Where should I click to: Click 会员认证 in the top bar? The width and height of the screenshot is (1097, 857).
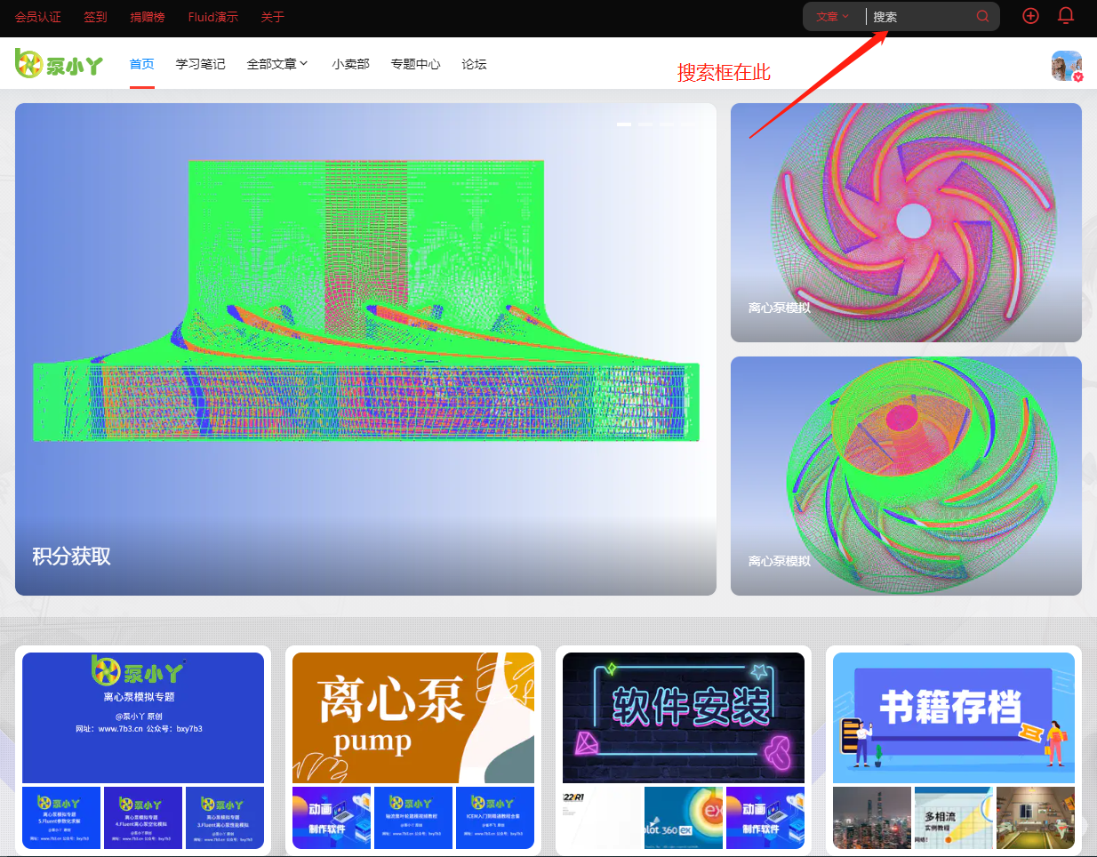[x=37, y=16]
